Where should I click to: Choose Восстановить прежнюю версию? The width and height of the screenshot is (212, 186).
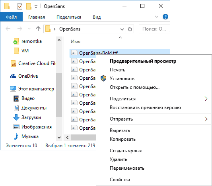(x=145, y=107)
